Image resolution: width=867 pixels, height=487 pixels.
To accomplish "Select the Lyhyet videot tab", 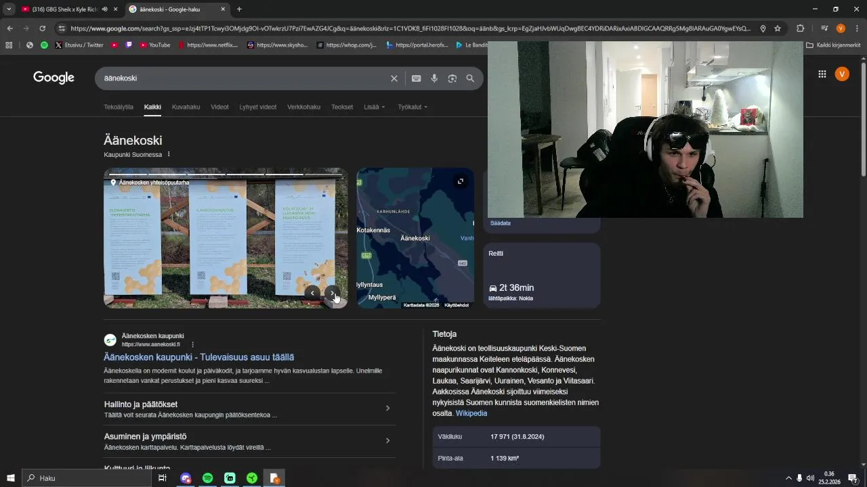I will click(x=258, y=107).
